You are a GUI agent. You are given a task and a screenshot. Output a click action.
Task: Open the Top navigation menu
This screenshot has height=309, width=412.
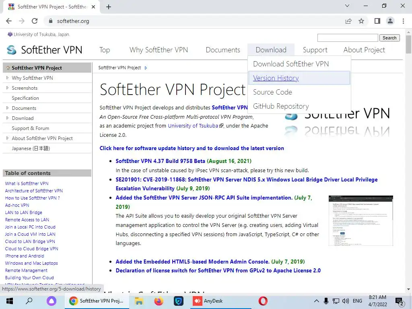(105, 50)
